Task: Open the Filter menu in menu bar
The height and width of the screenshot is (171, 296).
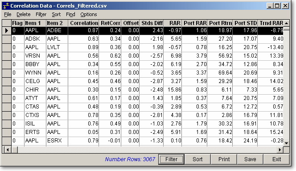Action: tap(41, 14)
